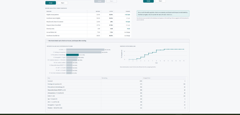Click the Most cited burdens caption
The image size is (240, 115).
point(138,67)
